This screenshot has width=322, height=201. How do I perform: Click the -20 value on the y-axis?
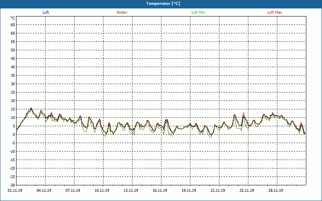click(x=12, y=168)
